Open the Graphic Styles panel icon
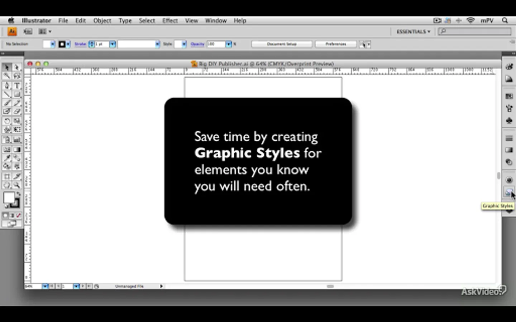Image resolution: width=516 pixels, height=322 pixels. [x=508, y=192]
